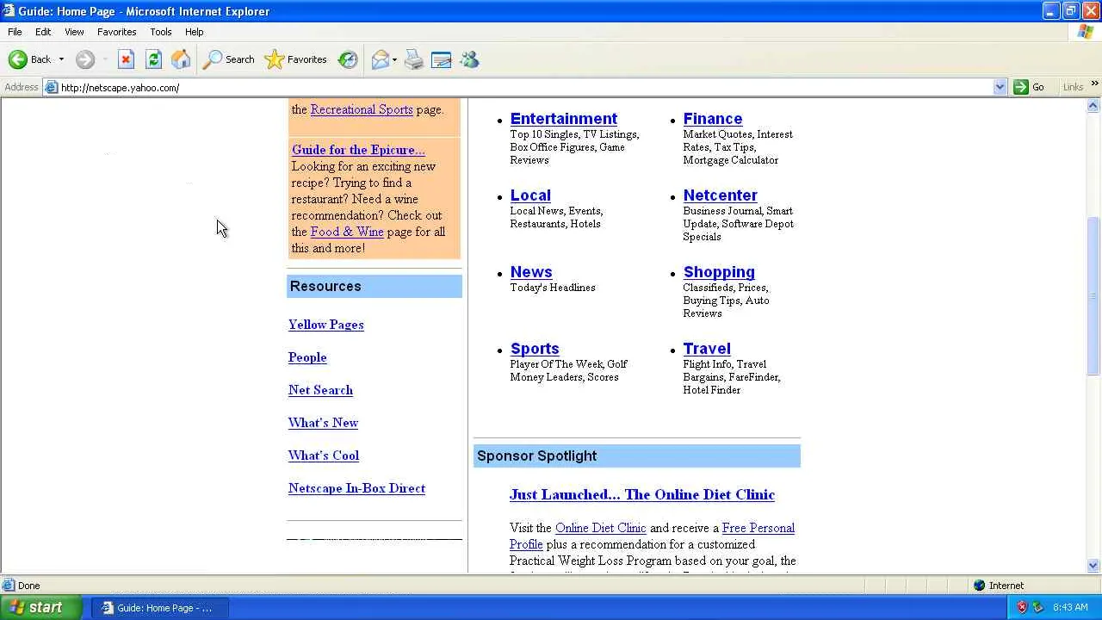1102x620 pixels.
Task: Click the page icon in the address bar
Action: (x=52, y=87)
